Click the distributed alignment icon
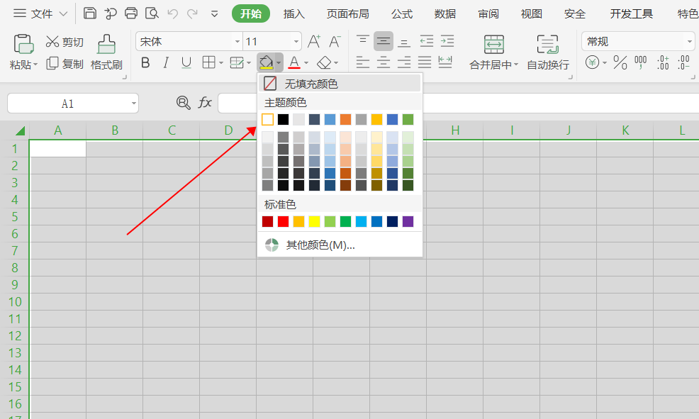Screen dimensions: 699x419 [x=445, y=62]
